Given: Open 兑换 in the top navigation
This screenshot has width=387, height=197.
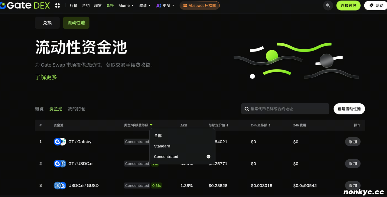Looking at the screenshot, I should click(110, 5).
